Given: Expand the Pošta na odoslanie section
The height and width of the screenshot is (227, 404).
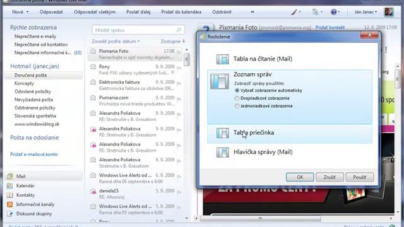Looking at the screenshot, I should point(35,137).
